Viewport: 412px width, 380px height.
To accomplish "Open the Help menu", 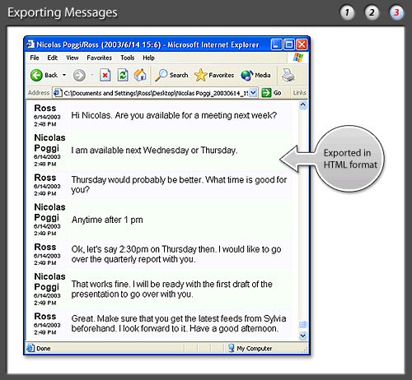I will pos(148,58).
